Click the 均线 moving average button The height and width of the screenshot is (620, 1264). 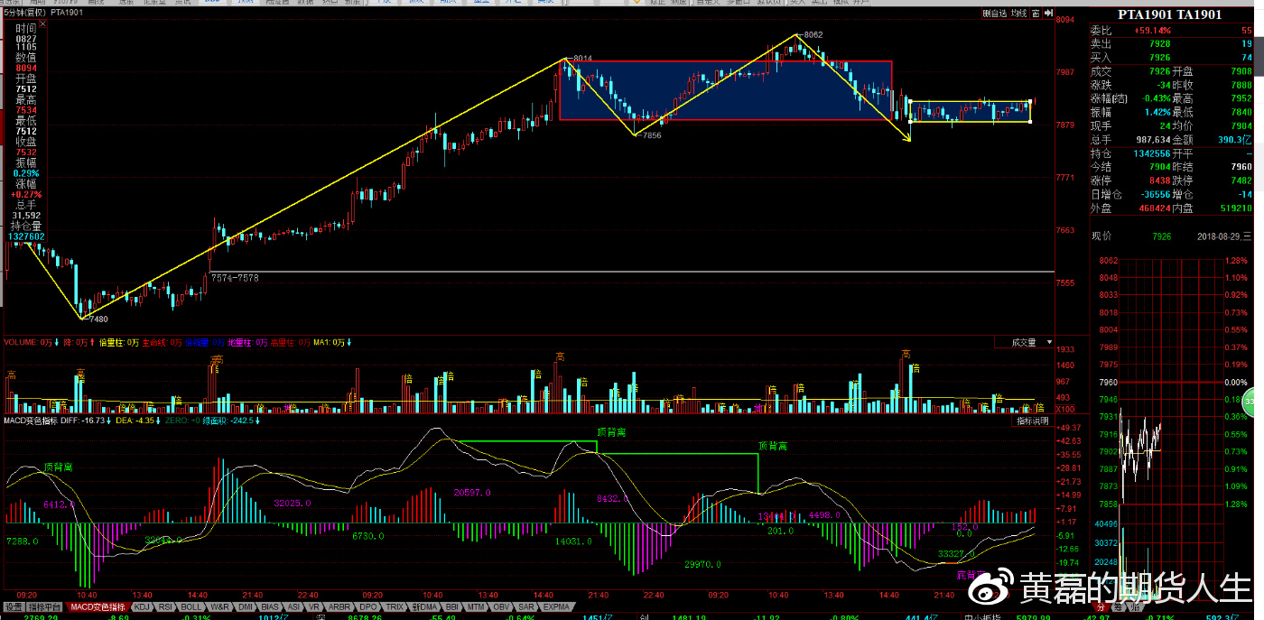(x=1018, y=14)
